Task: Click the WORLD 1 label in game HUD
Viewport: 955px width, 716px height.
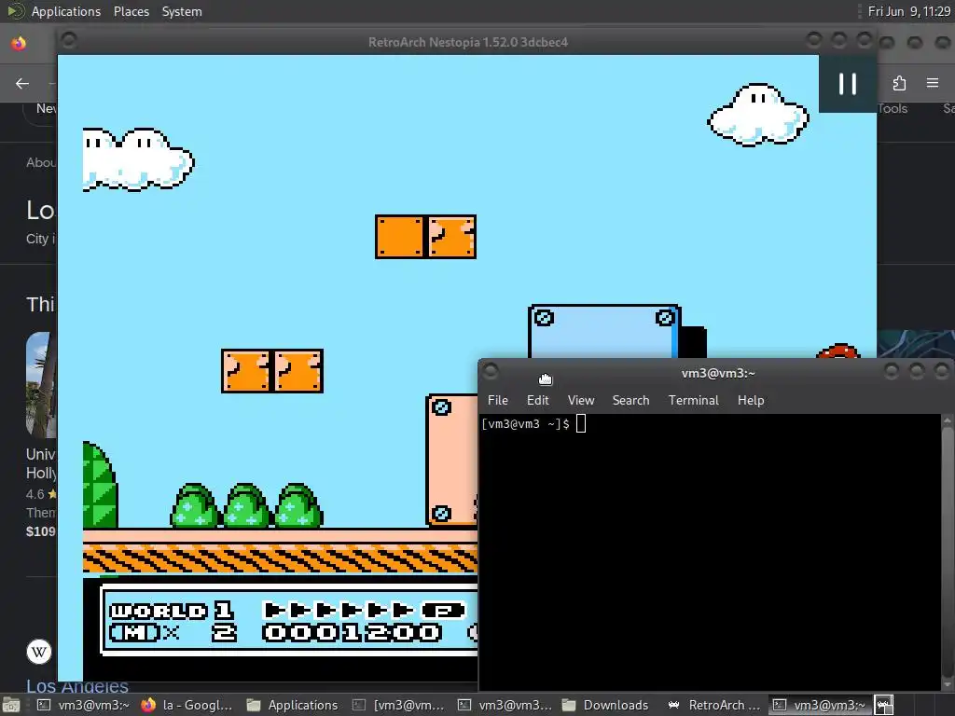Action: (x=172, y=611)
